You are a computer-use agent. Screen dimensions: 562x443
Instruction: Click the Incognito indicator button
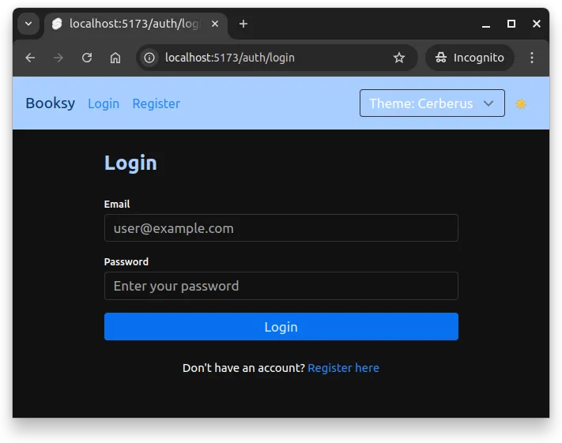(x=470, y=58)
